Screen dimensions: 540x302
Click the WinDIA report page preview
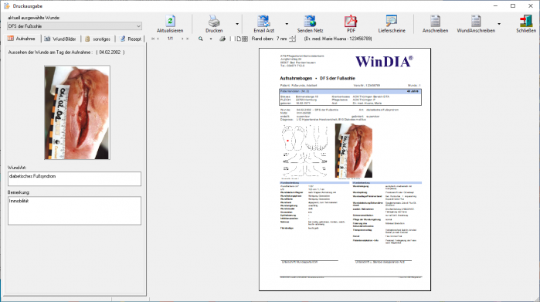345,169
